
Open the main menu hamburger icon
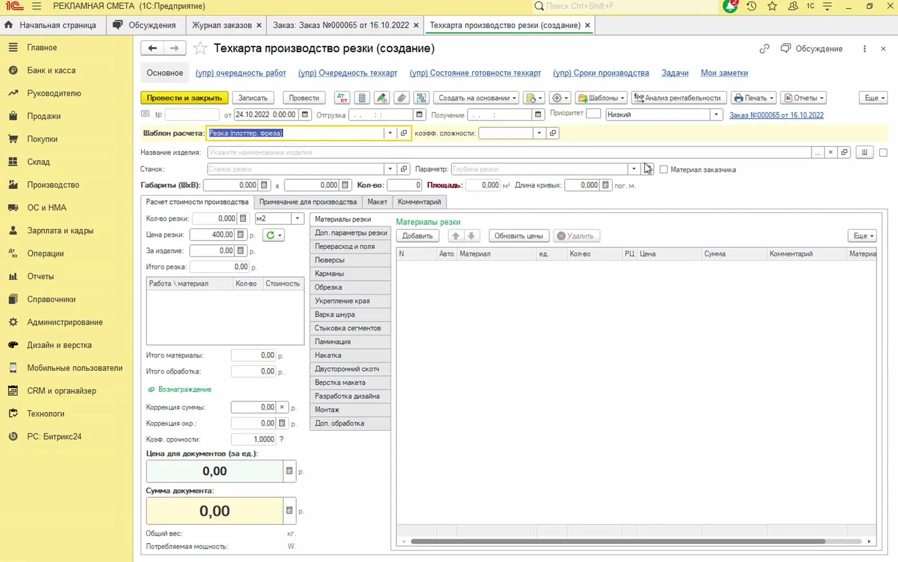click(x=36, y=6)
